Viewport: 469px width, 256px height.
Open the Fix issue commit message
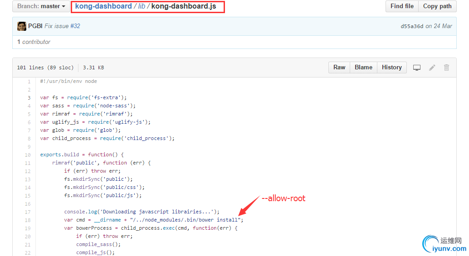click(x=57, y=26)
